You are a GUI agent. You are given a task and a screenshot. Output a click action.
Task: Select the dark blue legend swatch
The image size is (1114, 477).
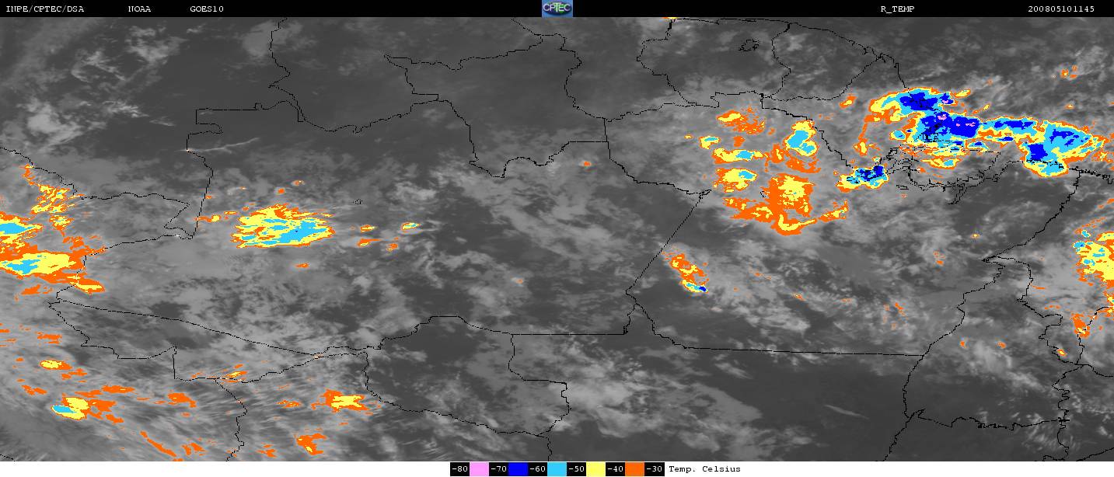point(519,469)
